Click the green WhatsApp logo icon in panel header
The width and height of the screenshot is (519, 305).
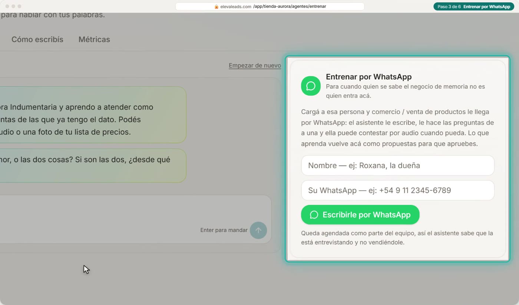coord(311,86)
